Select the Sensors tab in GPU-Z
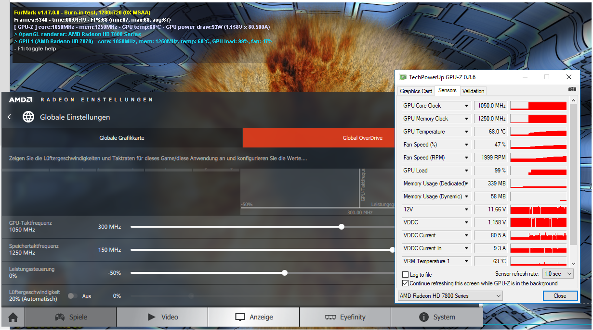This screenshot has height=330, width=593. pos(448,90)
